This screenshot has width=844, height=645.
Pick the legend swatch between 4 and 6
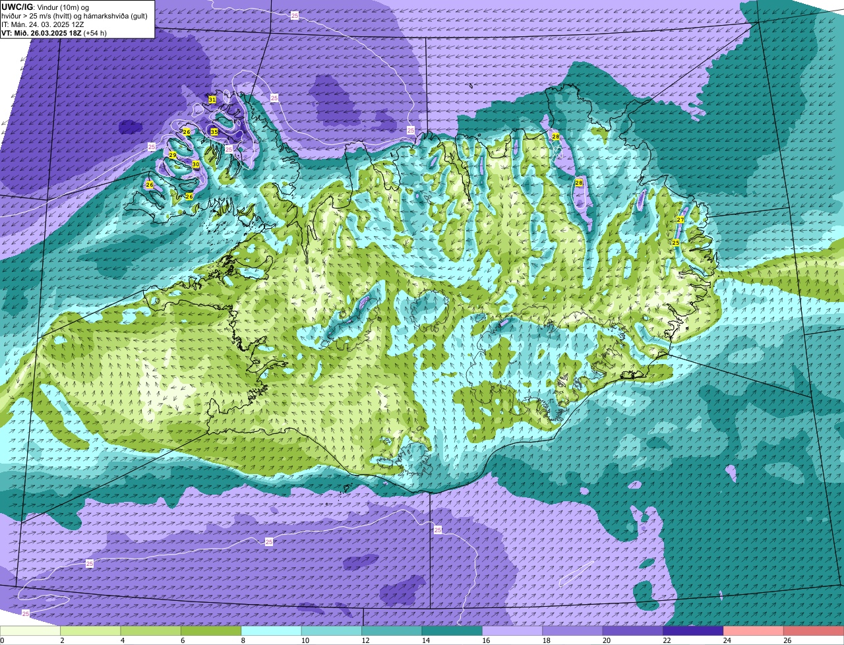pos(151,630)
